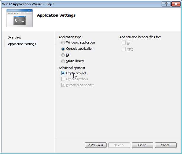Image resolution: width=182 pixels, height=154 pixels.
Task: Click the wizard title bar text
Action: pos(28,4)
